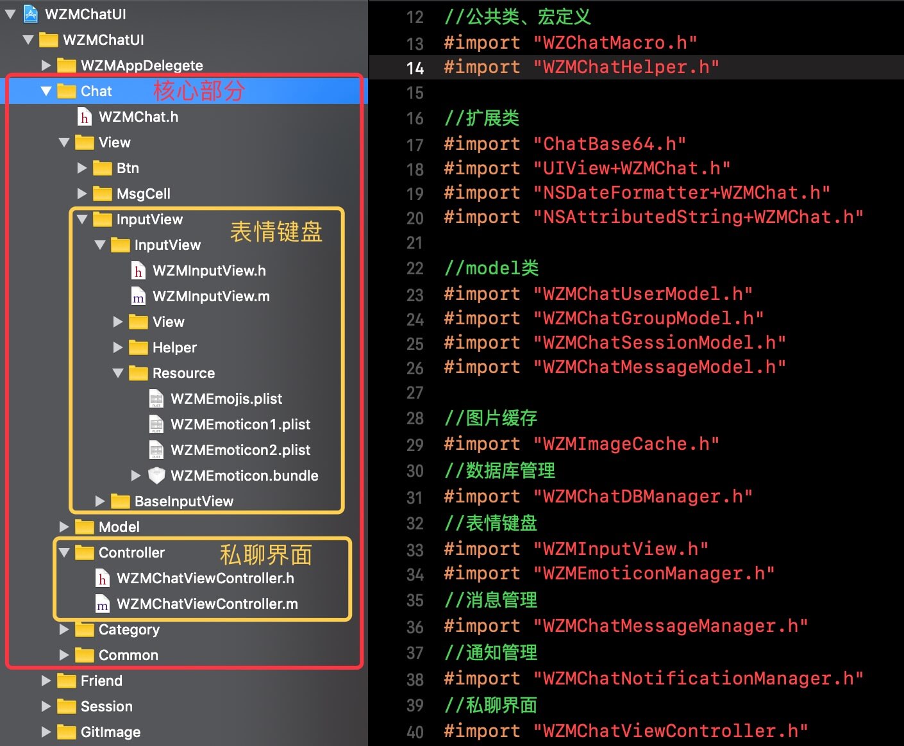
Task: Select WZMChat.h in the navigator
Action: point(184,117)
